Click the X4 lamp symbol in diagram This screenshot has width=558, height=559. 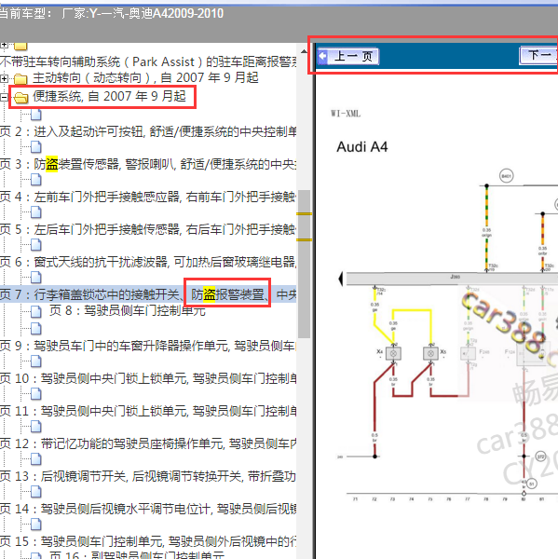tap(393, 354)
